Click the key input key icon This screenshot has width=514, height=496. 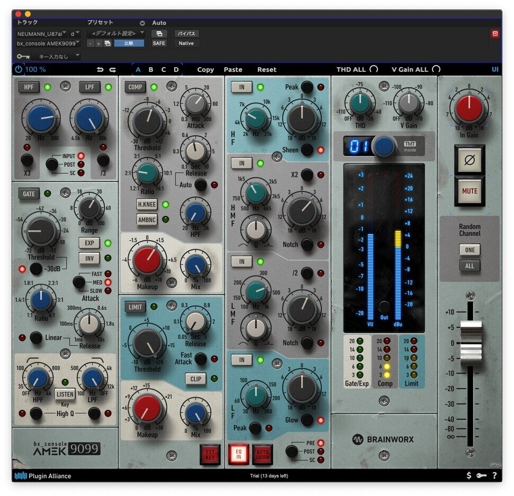[x=23, y=57]
